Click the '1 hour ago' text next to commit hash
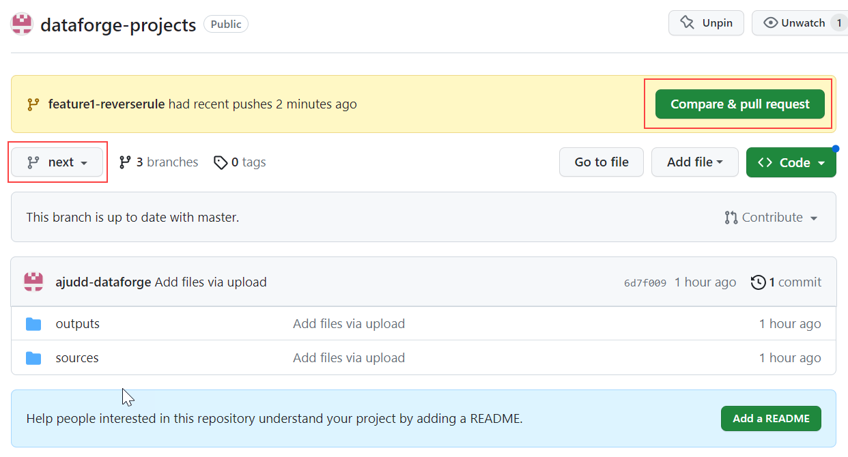The width and height of the screenshot is (848, 457). click(705, 282)
